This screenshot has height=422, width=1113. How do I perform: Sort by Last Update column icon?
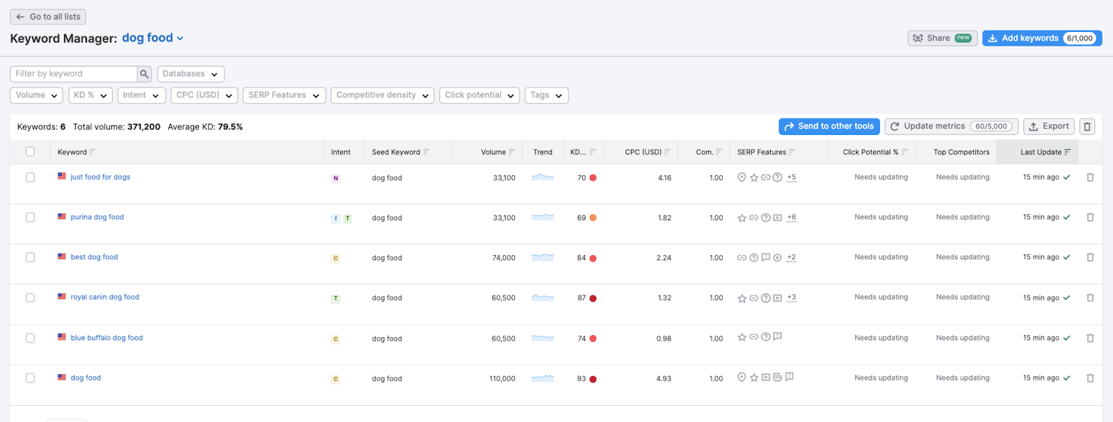[x=1068, y=152]
